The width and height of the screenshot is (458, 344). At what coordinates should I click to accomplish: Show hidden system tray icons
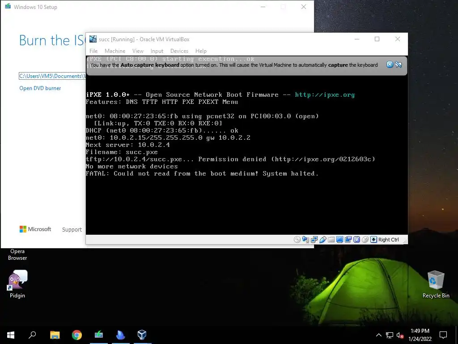pos(378,335)
